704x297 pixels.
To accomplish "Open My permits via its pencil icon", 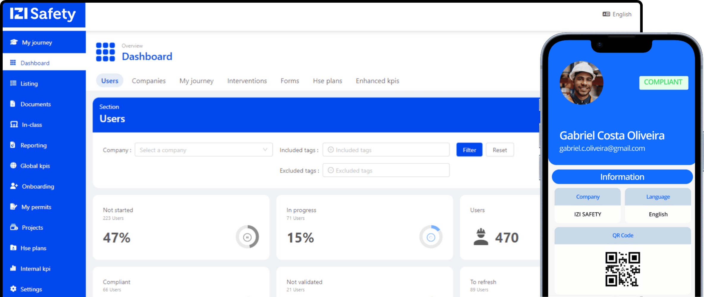I will click(x=14, y=206).
